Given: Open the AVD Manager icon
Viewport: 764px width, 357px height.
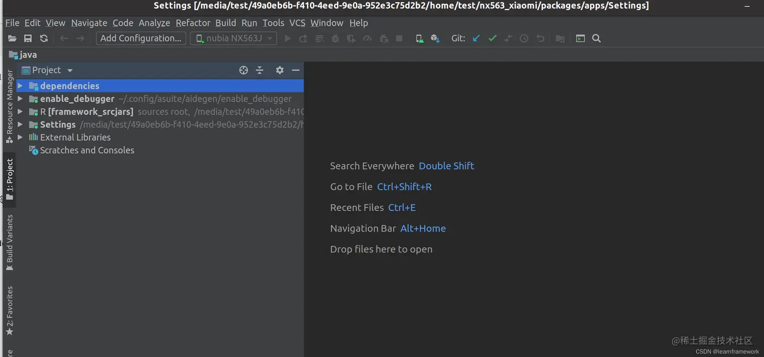Looking at the screenshot, I should [419, 38].
